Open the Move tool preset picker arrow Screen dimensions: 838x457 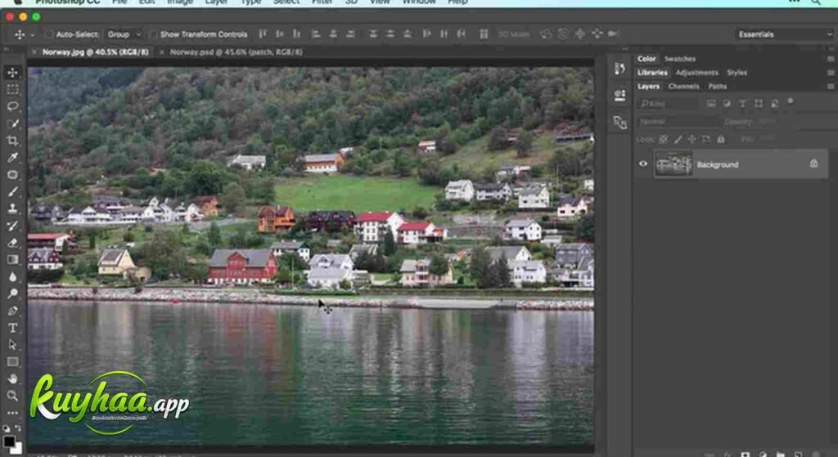pyautogui.click(x=33, y=34)
